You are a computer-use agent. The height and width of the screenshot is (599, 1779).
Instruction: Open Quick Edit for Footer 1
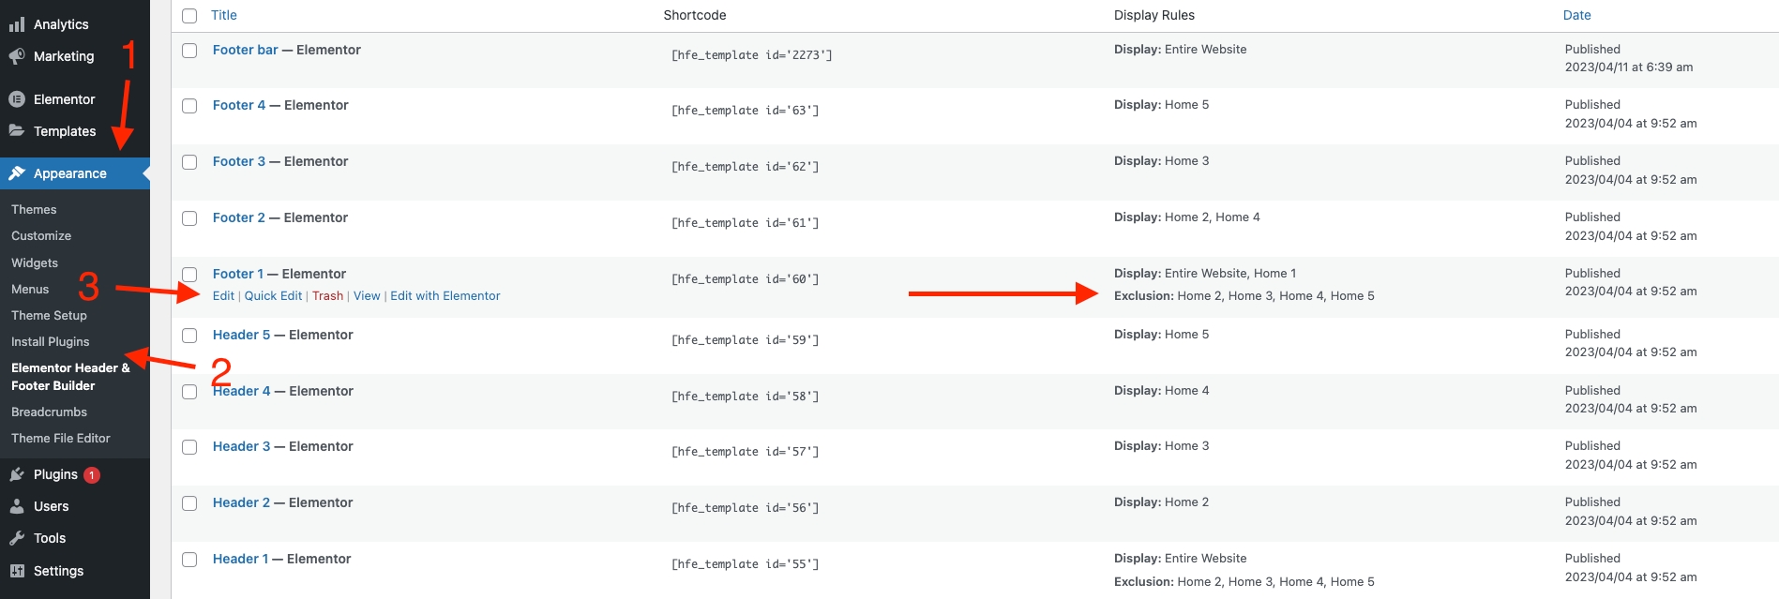[273, 296]
